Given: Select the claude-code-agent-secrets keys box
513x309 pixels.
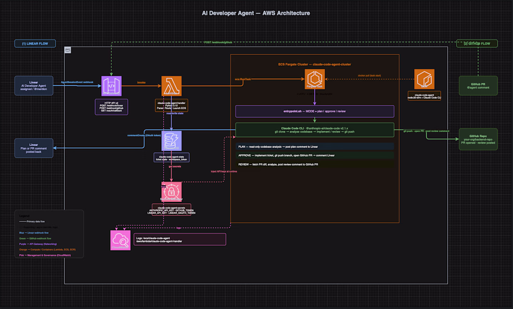Looking at the screenshot, I should 172,210.
